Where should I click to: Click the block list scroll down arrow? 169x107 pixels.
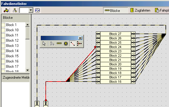(27, 70)
